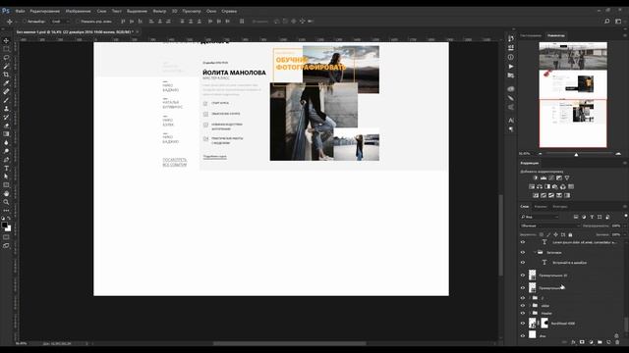
Task: Select the Brush tool in the toolbox
Action: click(6, 100)
